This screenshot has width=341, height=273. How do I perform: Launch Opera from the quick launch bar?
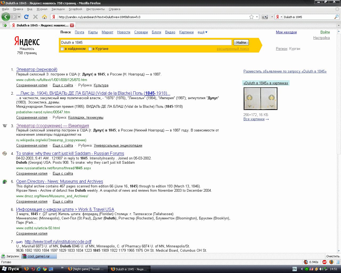click(x=33, y=269)
